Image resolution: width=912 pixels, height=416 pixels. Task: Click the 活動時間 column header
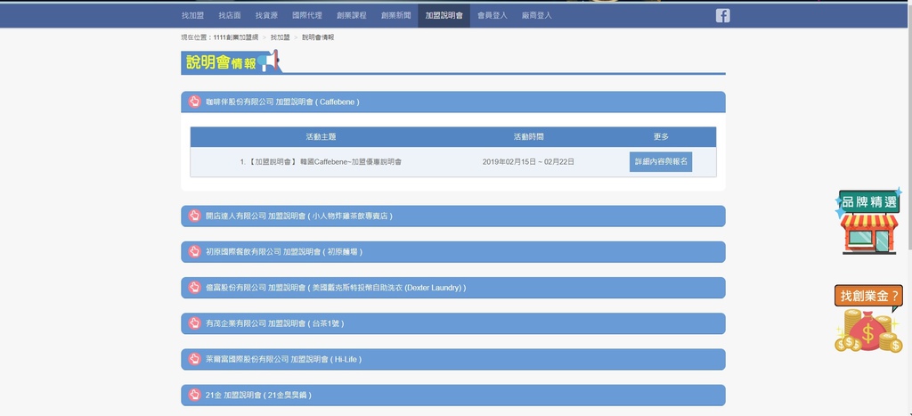(x=529, y=136)
